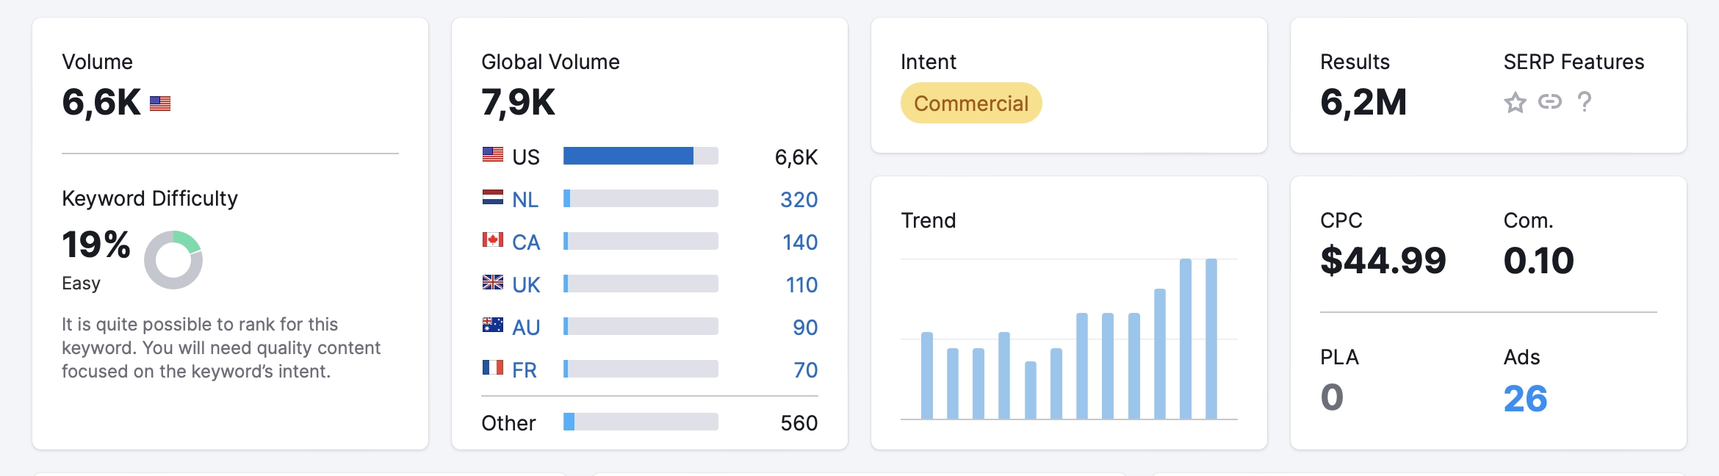Click the NL volume value 320
The width and height of the screenshot is (1719, 476).
click(x=799, y=200)
